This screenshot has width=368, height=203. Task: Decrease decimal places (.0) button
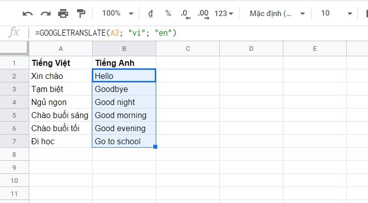point(186,14)
